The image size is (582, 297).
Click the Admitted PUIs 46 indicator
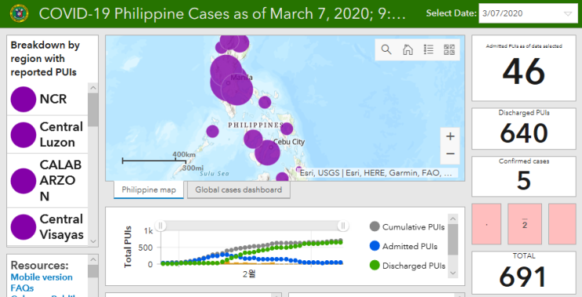point(524,68)
